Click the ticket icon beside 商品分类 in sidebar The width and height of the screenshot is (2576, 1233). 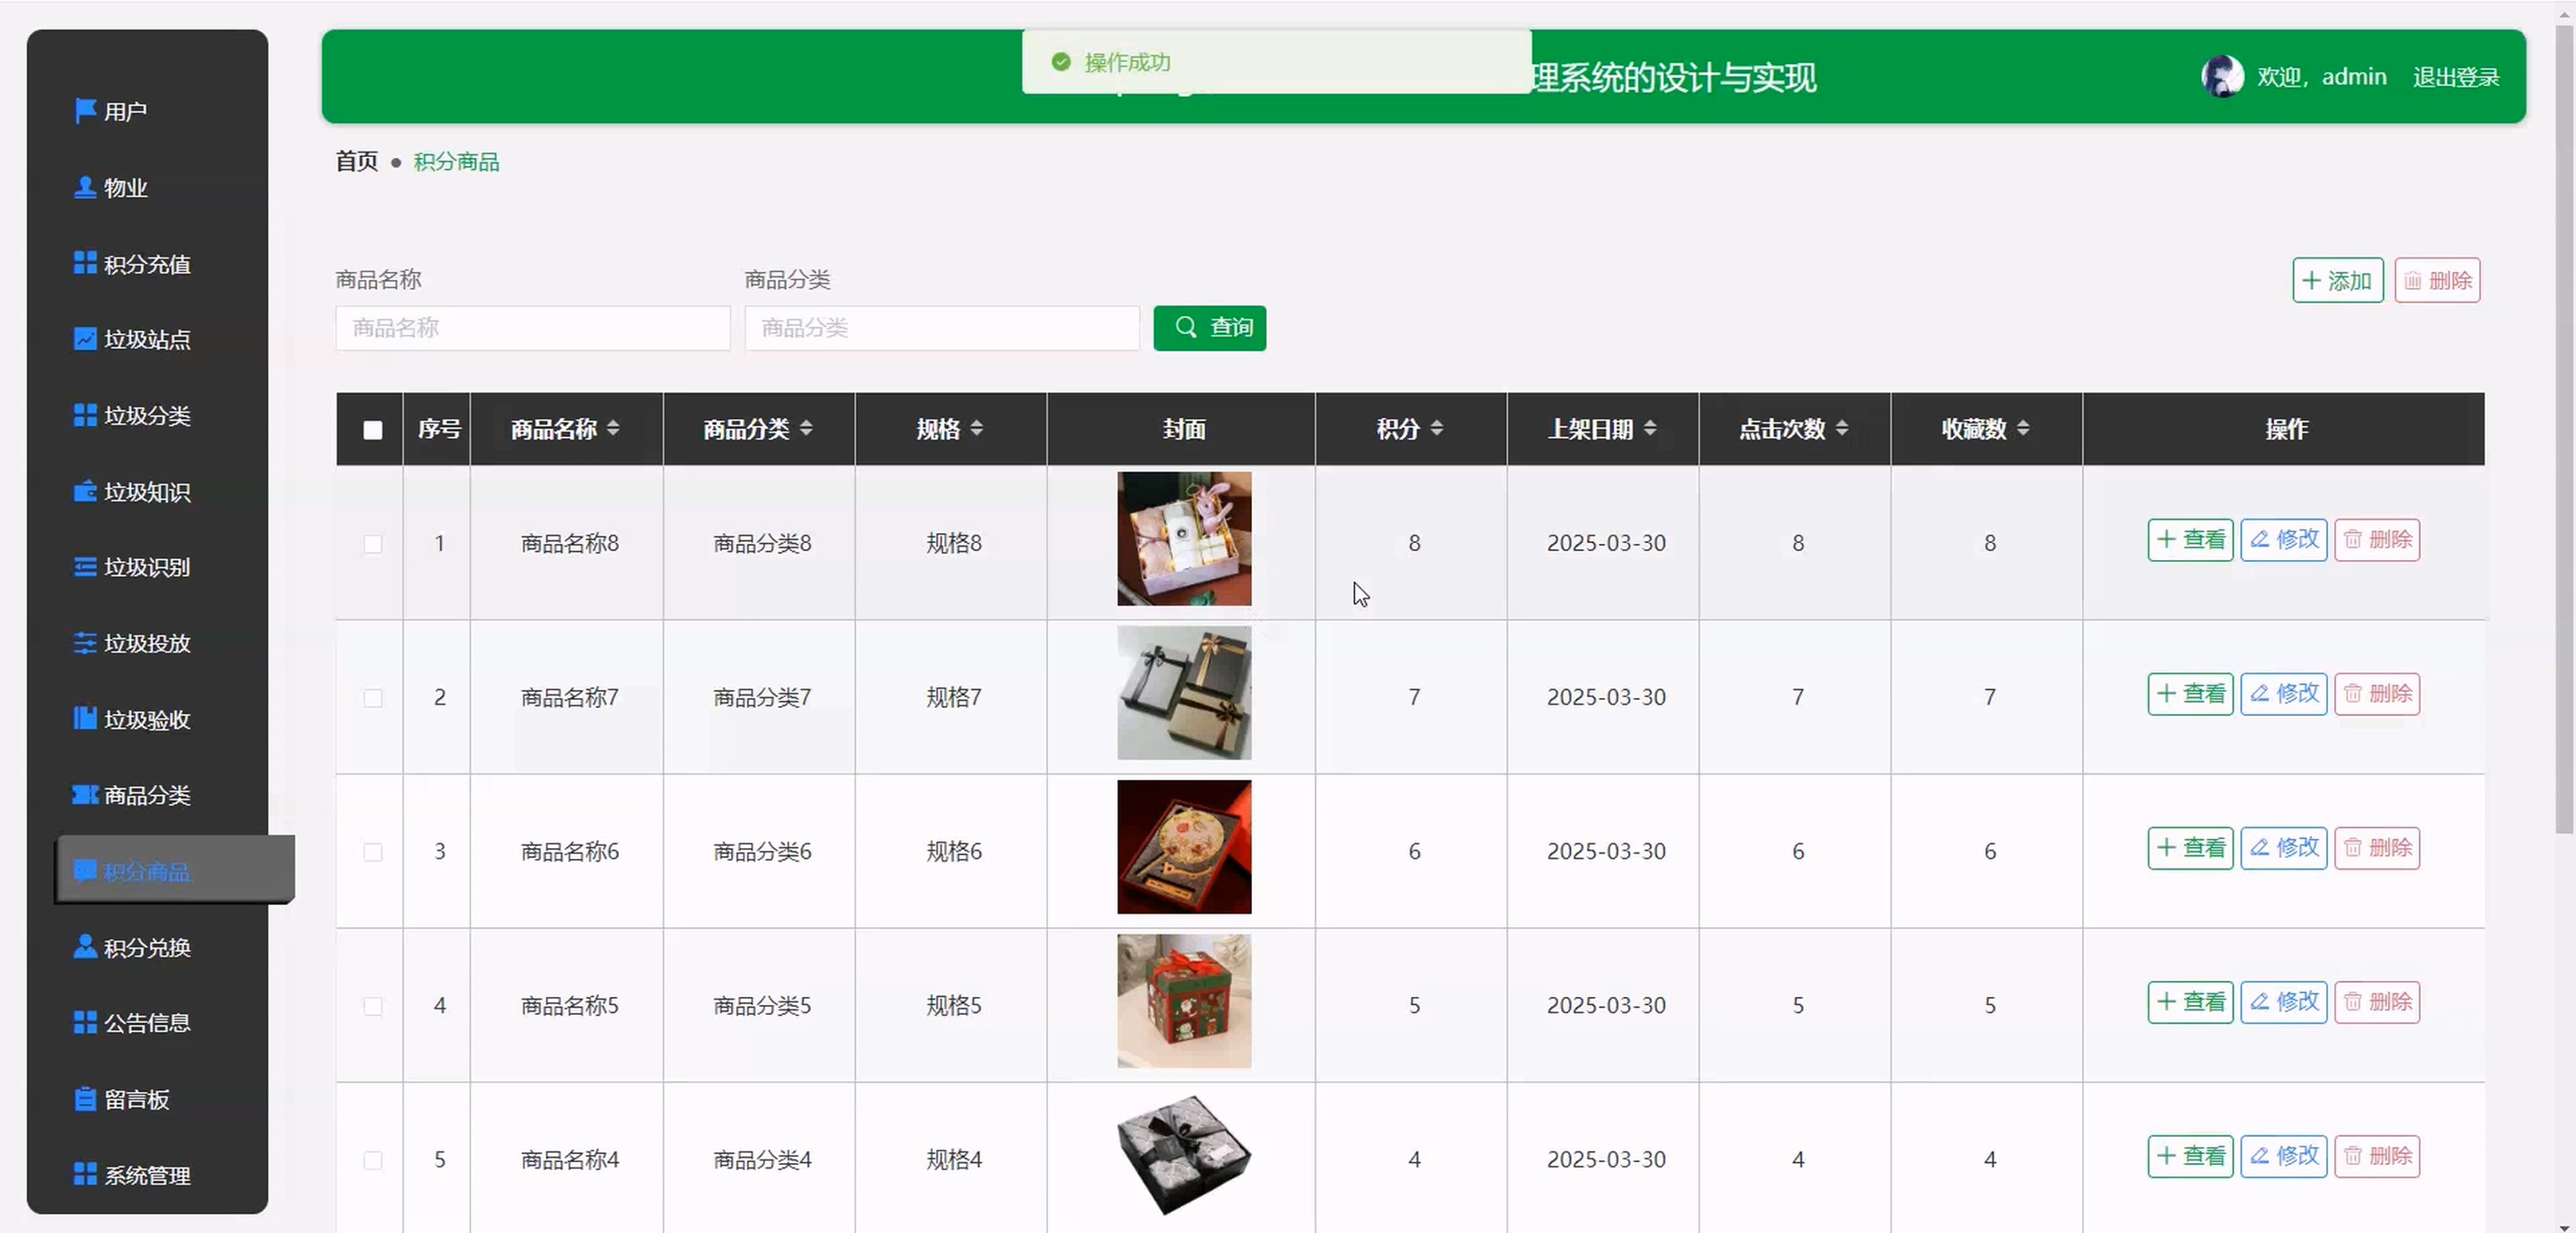pyautogui.click(x=85, y=794)
